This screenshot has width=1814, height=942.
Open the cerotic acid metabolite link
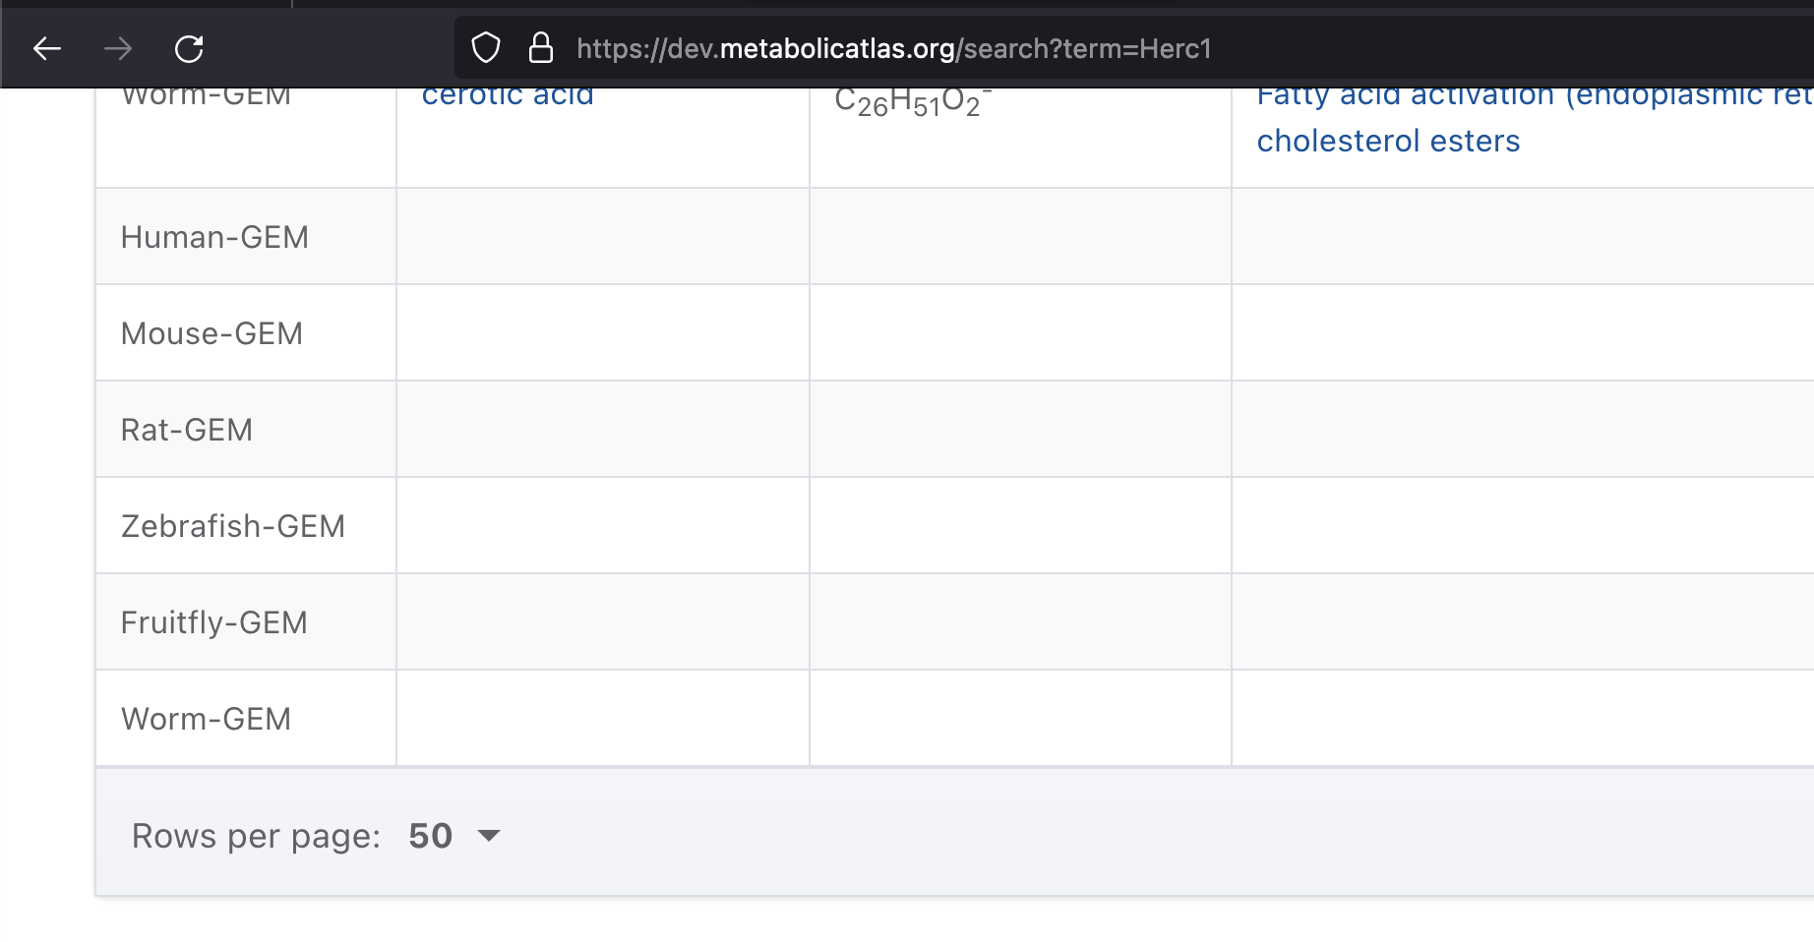(508, 93)
